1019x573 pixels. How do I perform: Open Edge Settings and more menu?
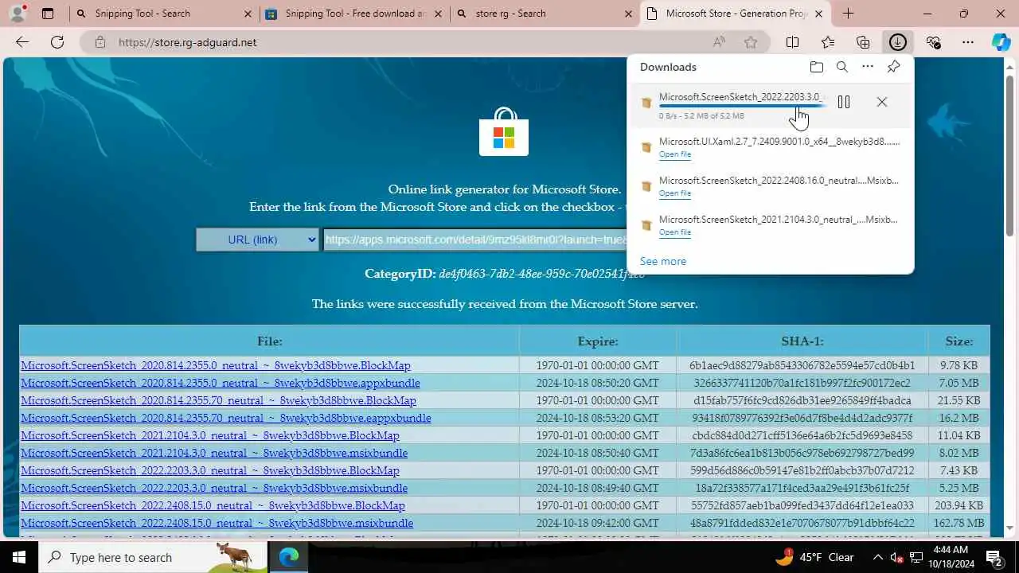(x=968, y=42)
